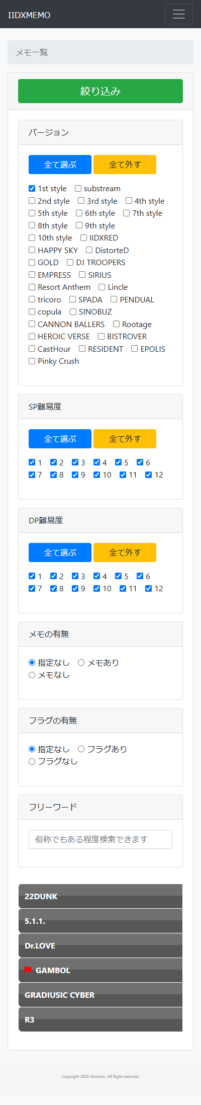
Task: Open the R3 song memo
Action: [x=100, y=1019]
